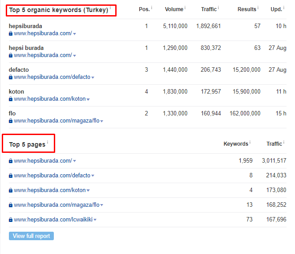Expand dropdown arrow under hepsi burada keyword
Screen dimensions: 295x254
point(74,56)
